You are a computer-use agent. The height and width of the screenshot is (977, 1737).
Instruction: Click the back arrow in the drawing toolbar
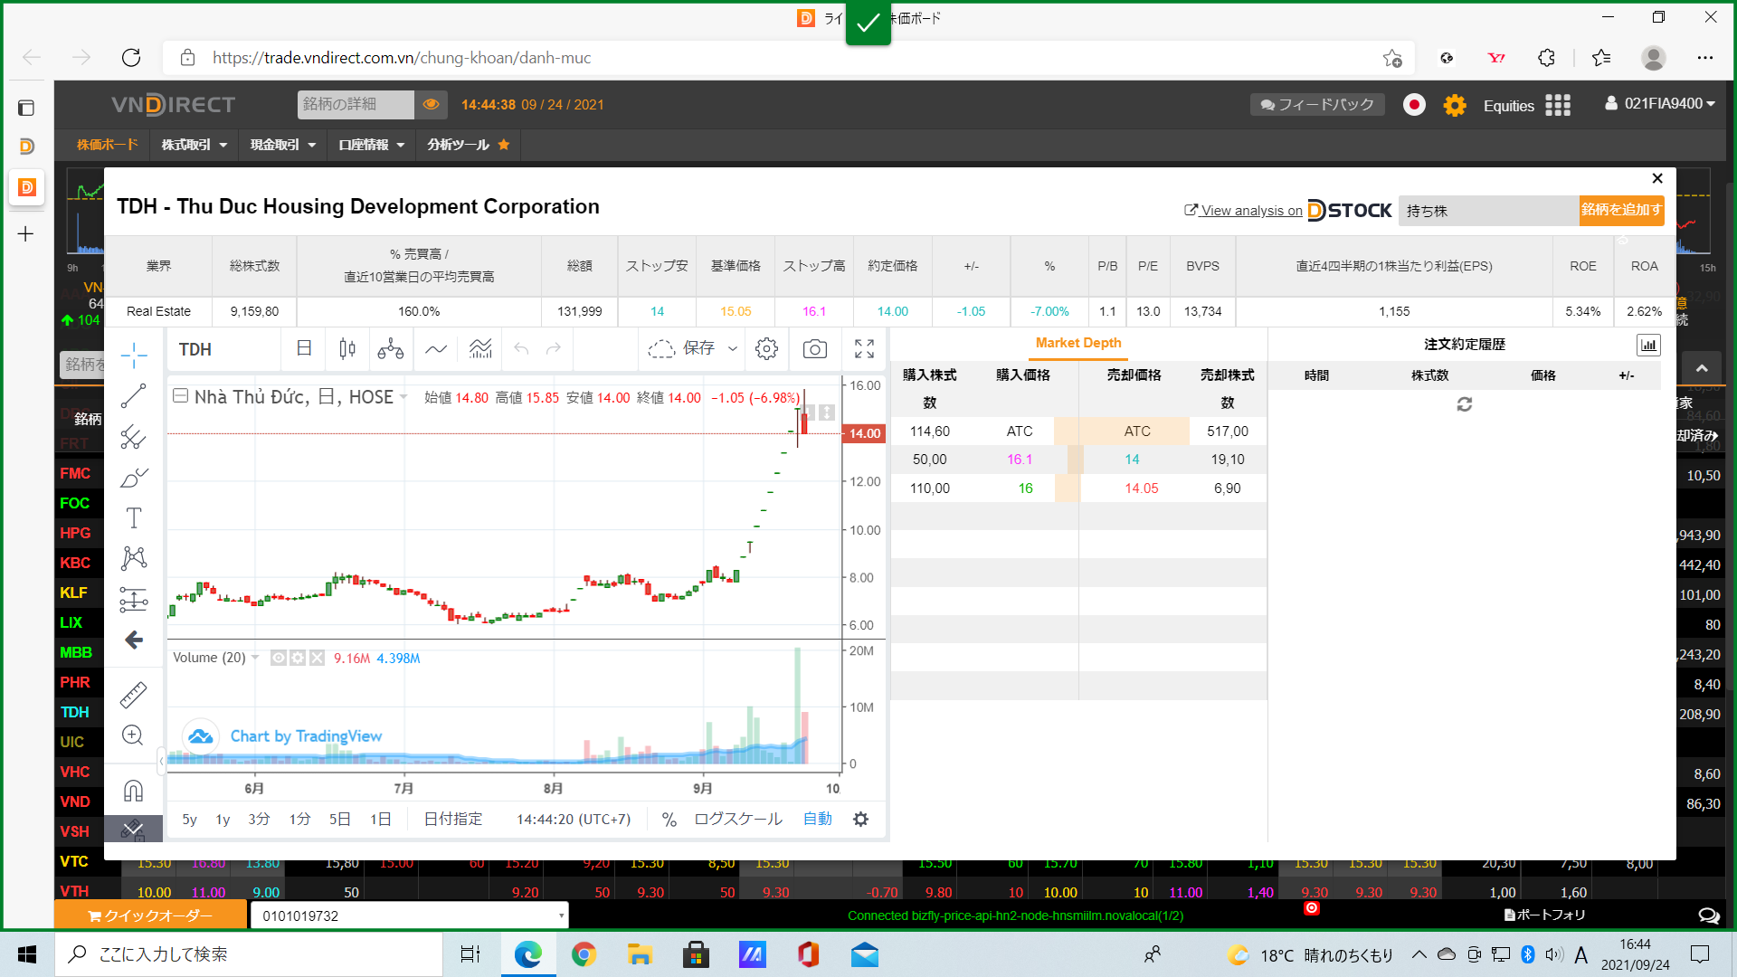tap(134, 640)
